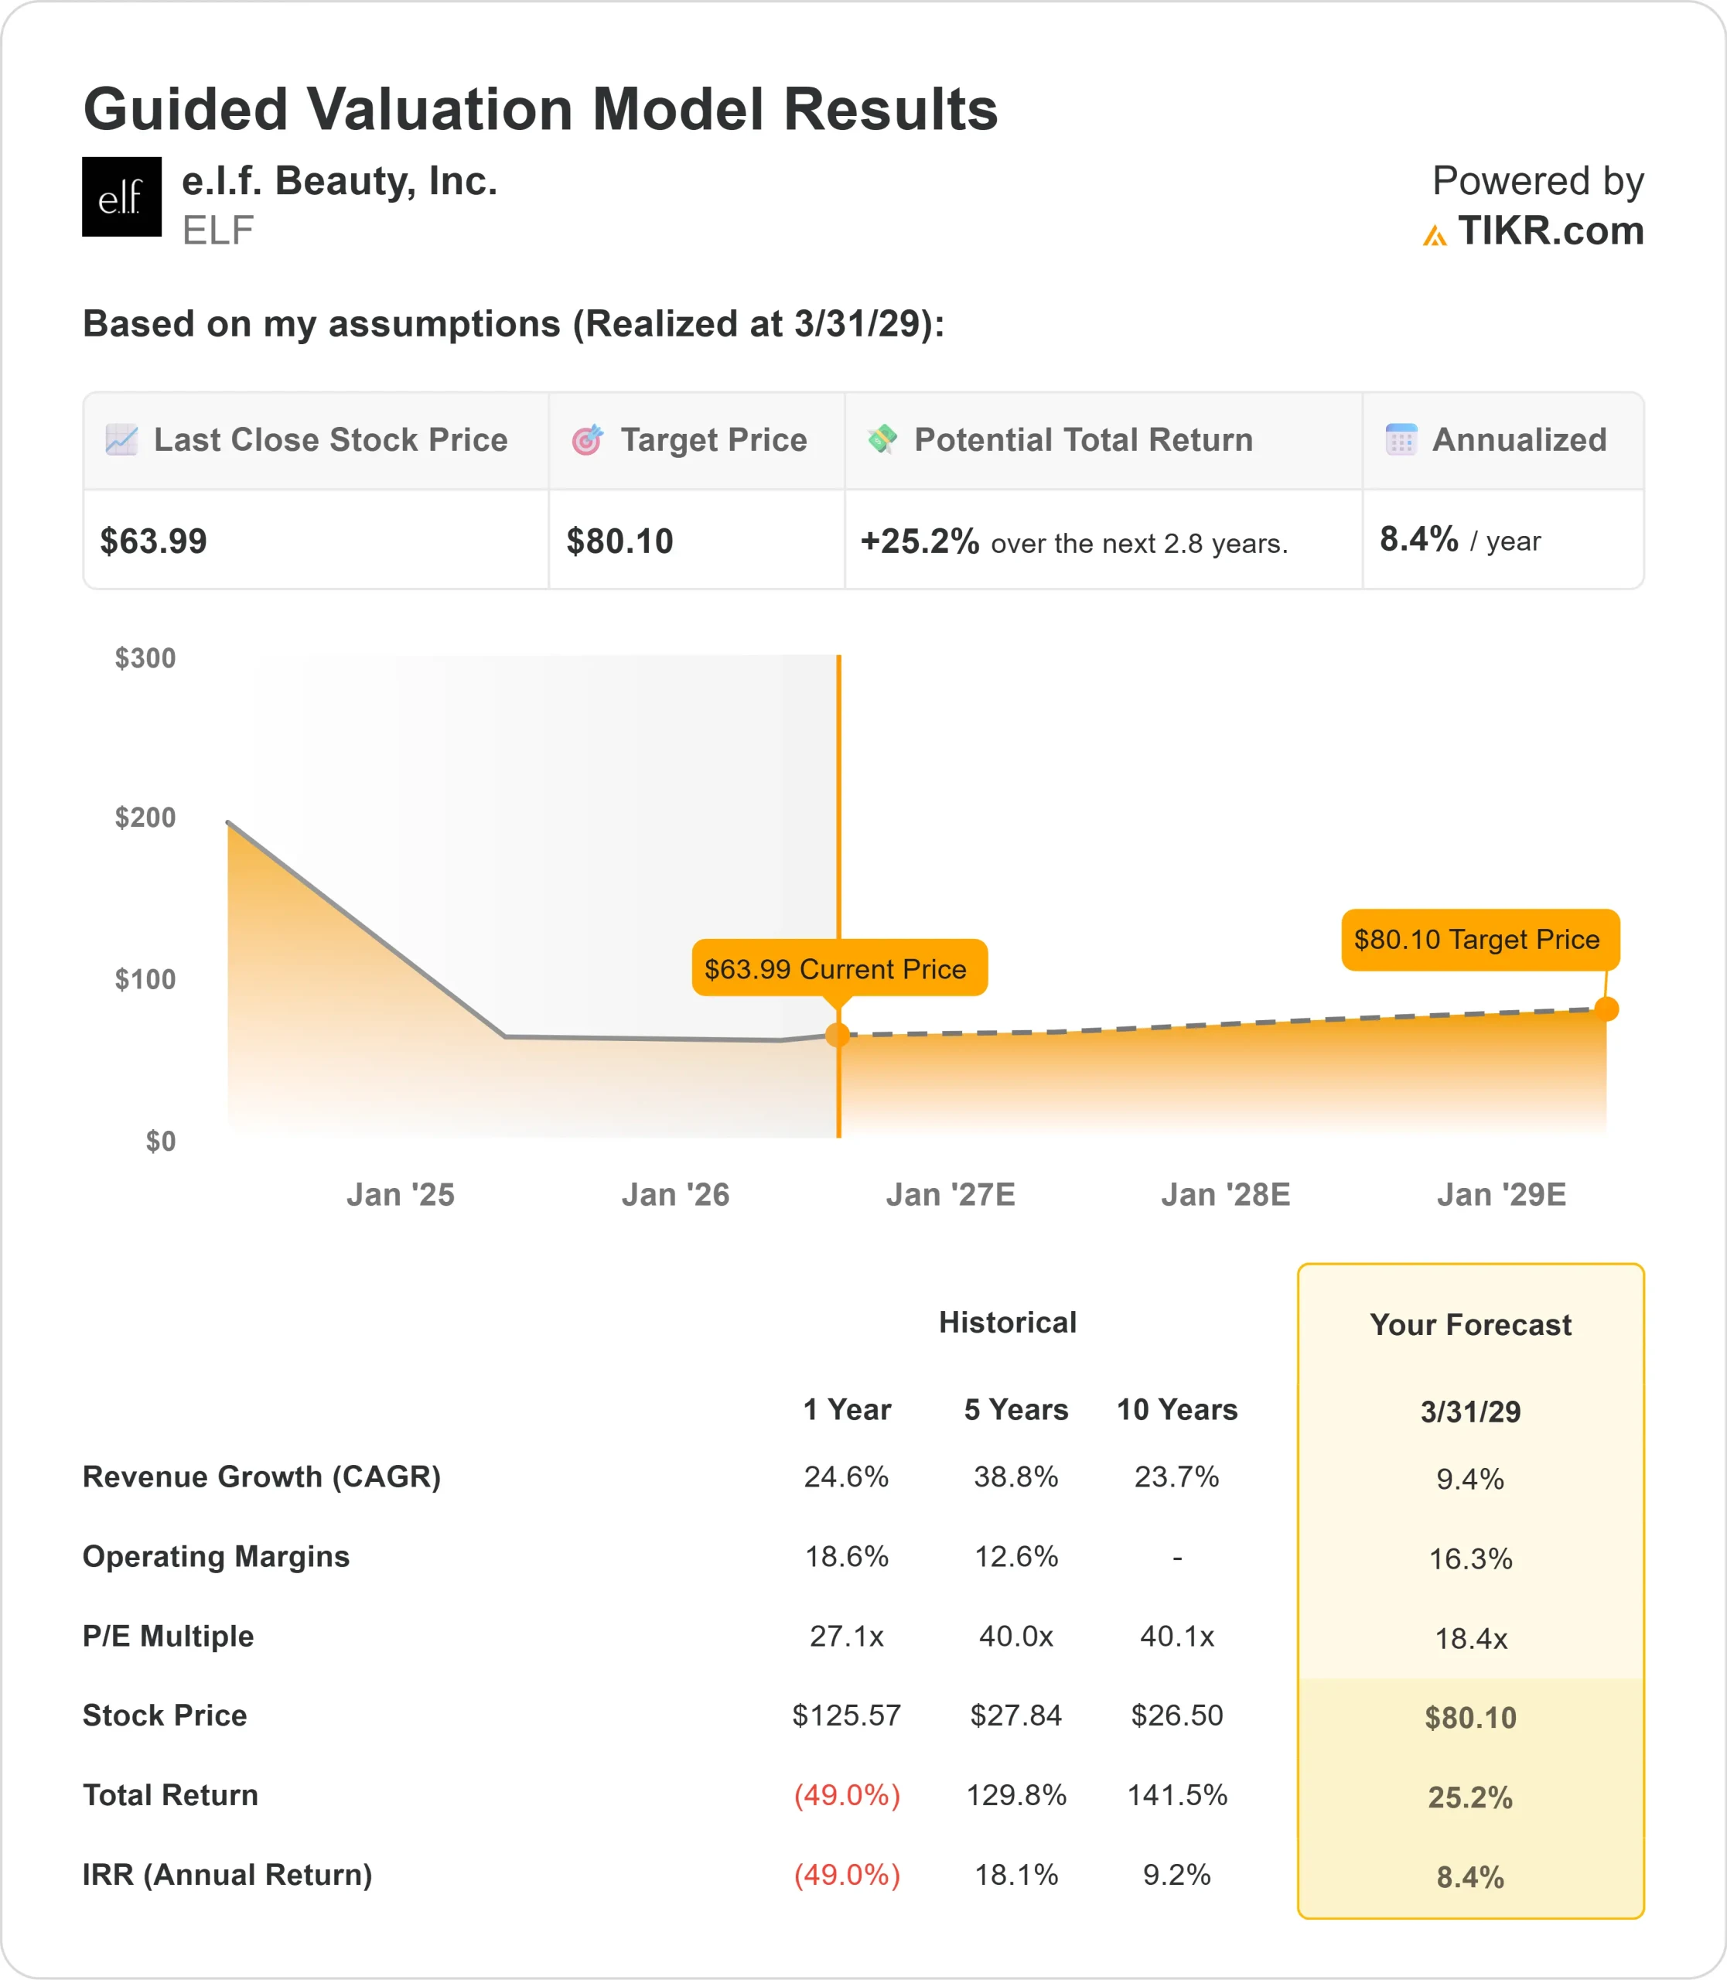The width and height of the screenshot is (1727, 1980).
Task: Click the IRR (Annual Return) row label
Action: coord(227,1875)
